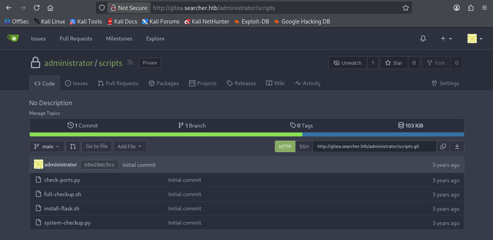The height and width of the screenshot is (240, 493).
Task: Open Firefox extensions icon
Action: pyautogui.click(x=470, y=8)
